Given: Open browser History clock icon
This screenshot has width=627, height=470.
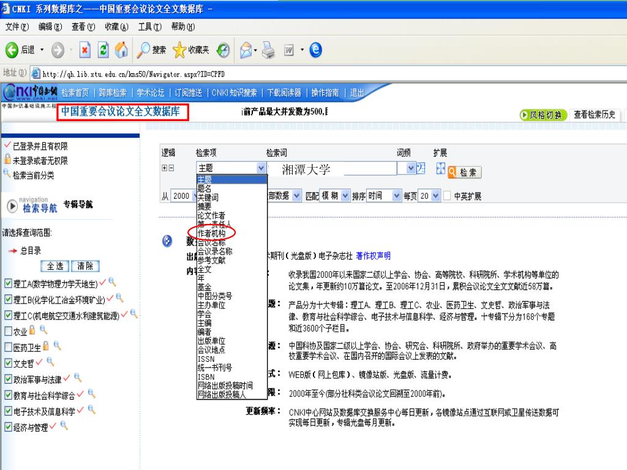Looking at the screenshot, I should tap(223, 50).
